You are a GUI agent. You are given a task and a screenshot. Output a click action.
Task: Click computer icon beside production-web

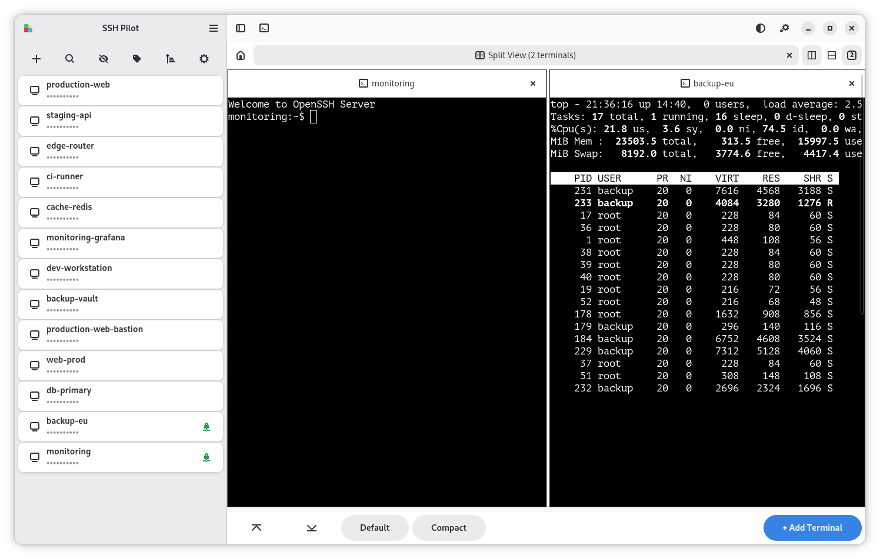[35, 91]
